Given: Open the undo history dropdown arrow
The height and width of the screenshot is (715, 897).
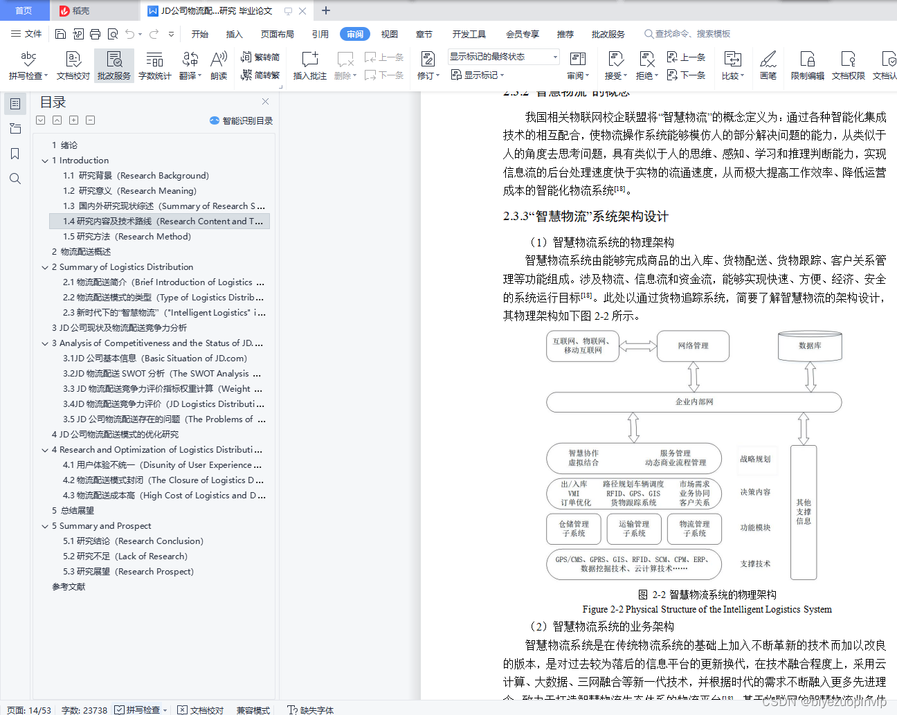Looking at the screenshot, I should coord(140,34).
